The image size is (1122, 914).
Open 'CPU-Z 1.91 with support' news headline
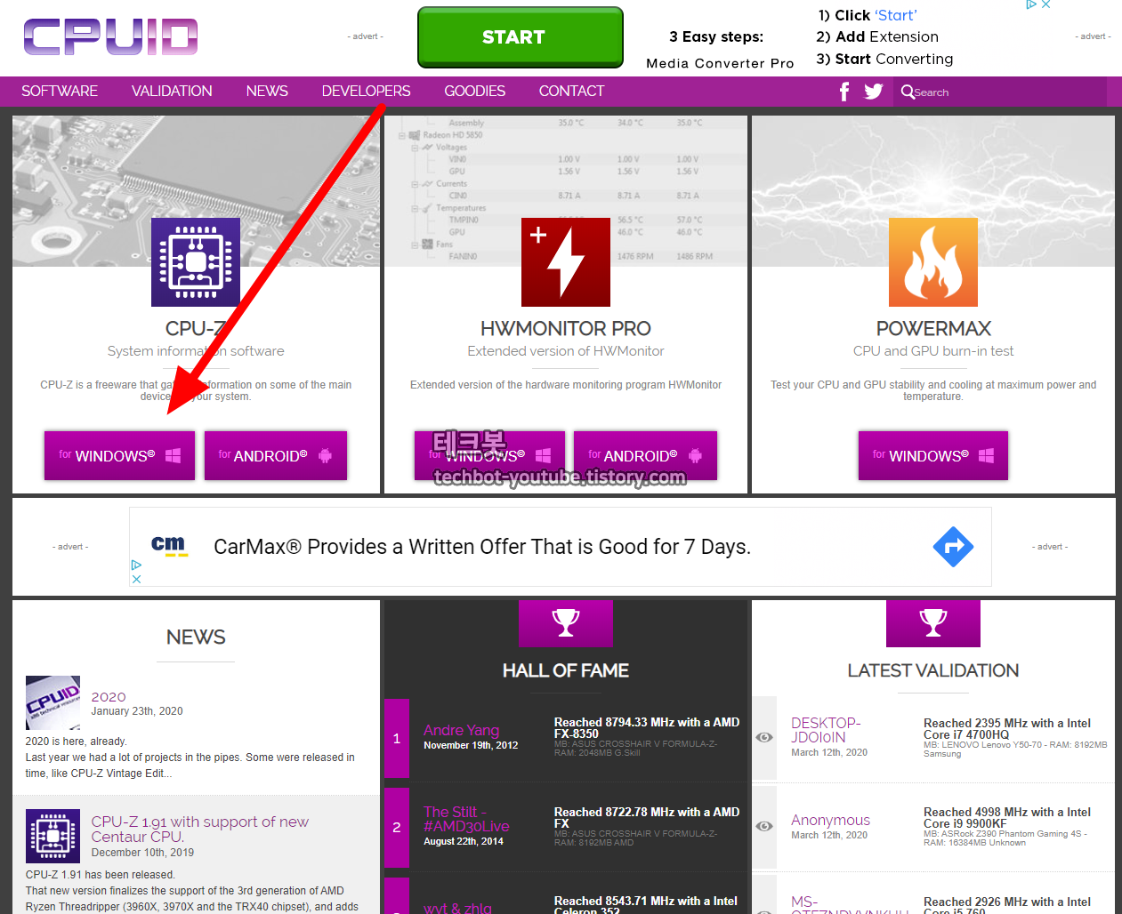tap(200, 829)
